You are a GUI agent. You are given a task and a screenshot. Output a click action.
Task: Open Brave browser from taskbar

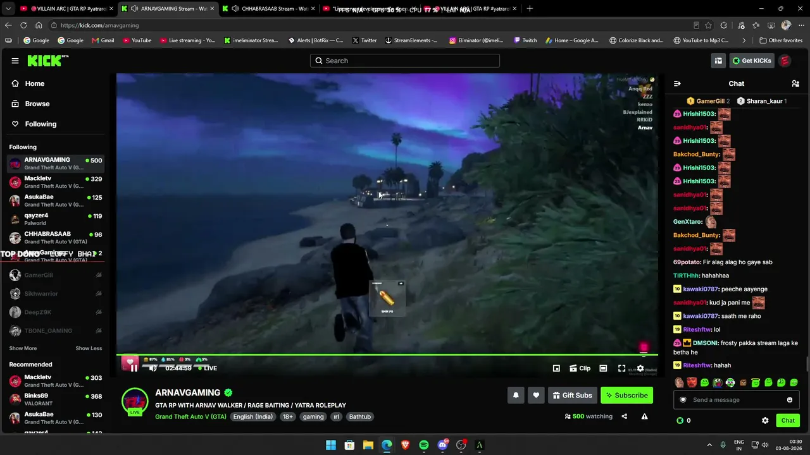pyautogui.click(x=405, y=445)
